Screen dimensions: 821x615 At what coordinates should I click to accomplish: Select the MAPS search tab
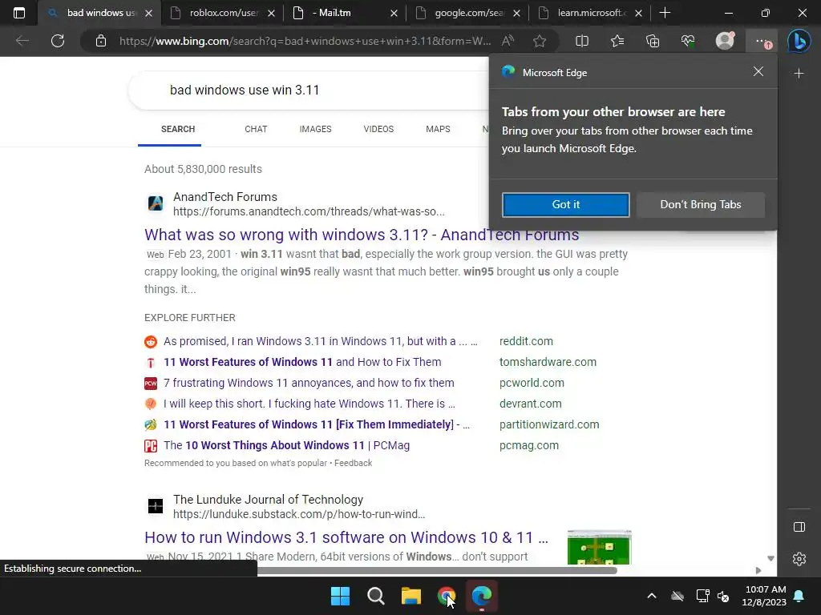[x=438, y=129]
